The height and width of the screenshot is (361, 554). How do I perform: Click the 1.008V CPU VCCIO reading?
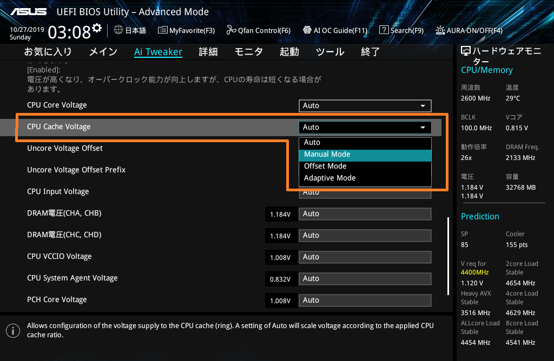coord(280,258)
